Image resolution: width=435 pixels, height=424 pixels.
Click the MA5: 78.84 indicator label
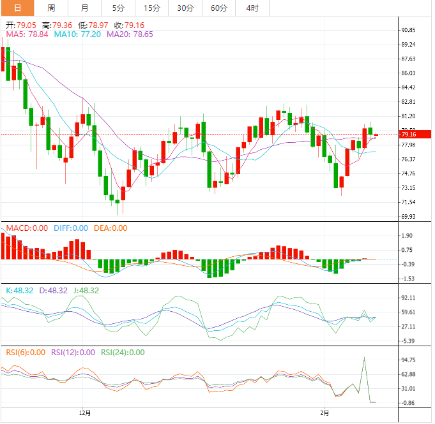click(26, 34)
